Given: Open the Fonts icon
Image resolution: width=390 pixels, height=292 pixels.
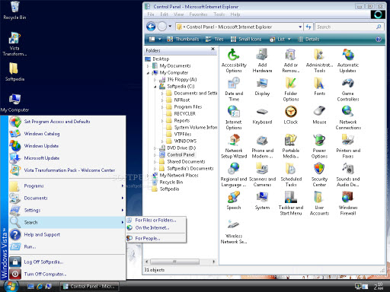Looking at the screenshot, I should point(319,87).
